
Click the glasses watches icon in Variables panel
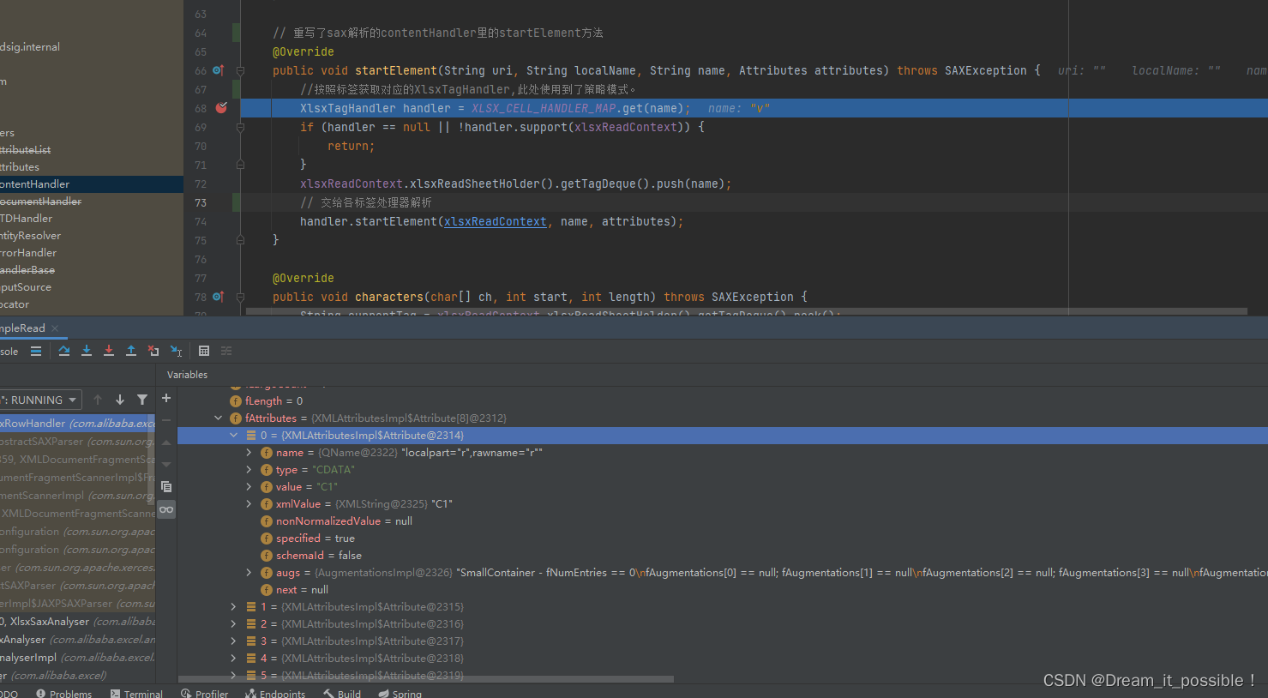(165, 508)
